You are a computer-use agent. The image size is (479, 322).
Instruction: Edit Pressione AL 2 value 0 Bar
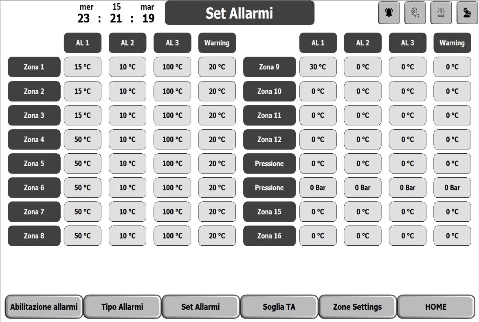click(363, 187)
